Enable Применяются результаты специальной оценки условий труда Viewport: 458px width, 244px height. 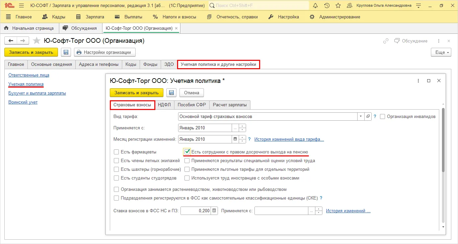tap(187, 161)
